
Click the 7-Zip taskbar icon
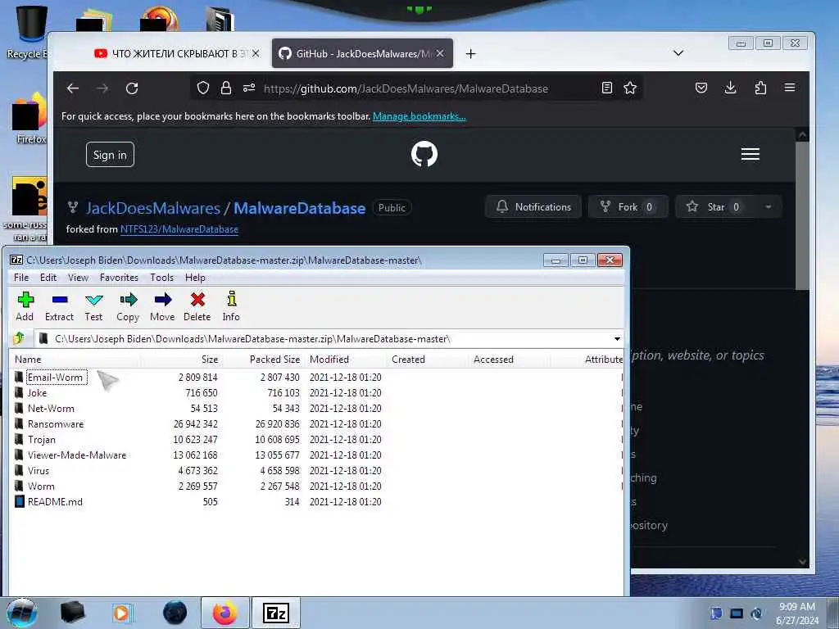(276, 613)
